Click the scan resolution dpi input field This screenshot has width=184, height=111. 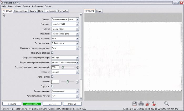point(55,67)
